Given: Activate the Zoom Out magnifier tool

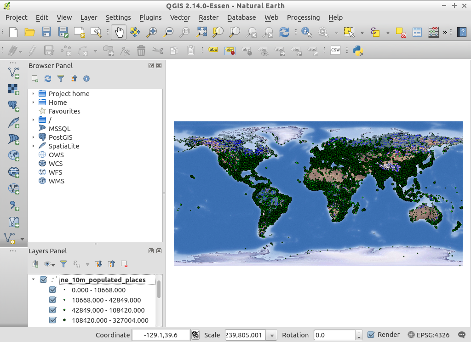Looking at the screenshot, I should [168, 32].
